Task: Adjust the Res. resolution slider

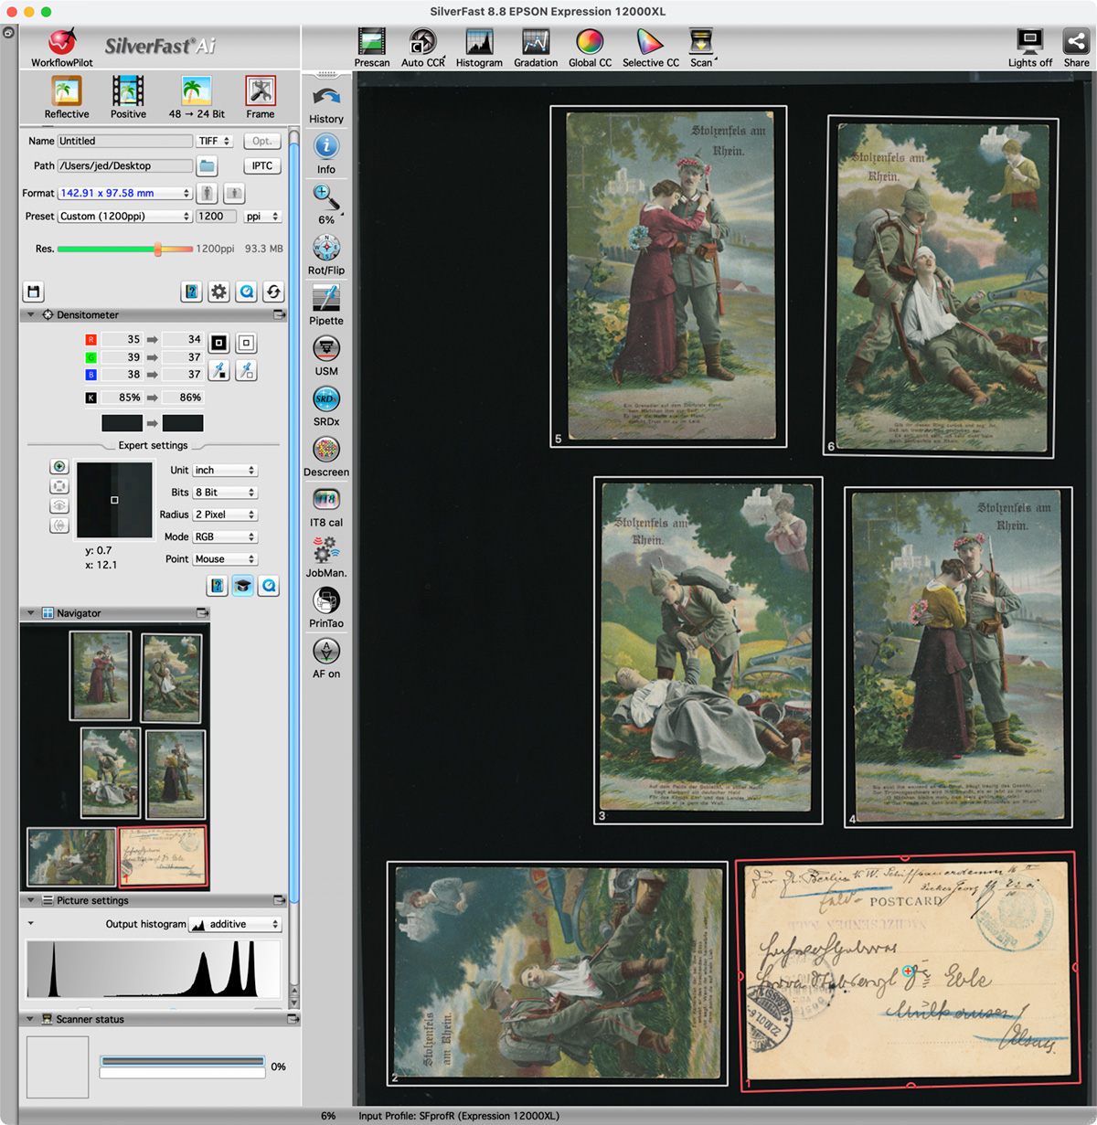Action: pos(158,249)
